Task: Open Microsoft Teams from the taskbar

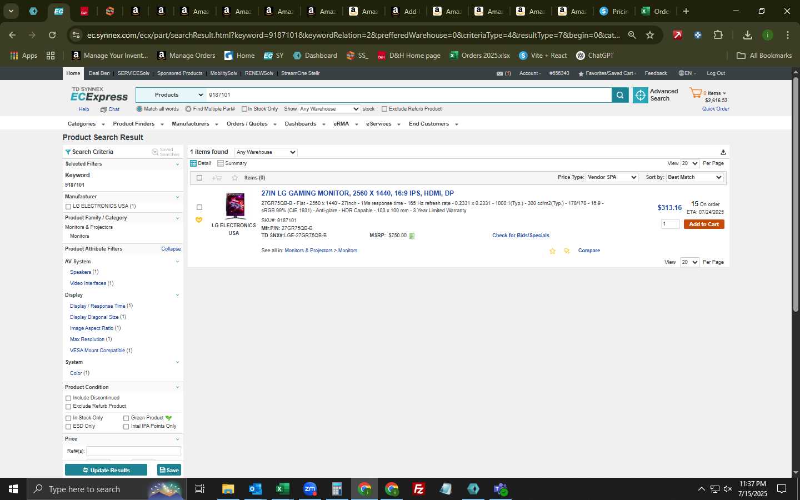Action: [x=501, y=489]
